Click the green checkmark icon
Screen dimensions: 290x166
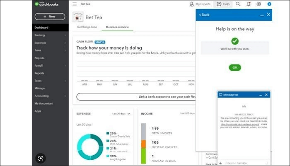pyautogui.click(x=235, y=41)
